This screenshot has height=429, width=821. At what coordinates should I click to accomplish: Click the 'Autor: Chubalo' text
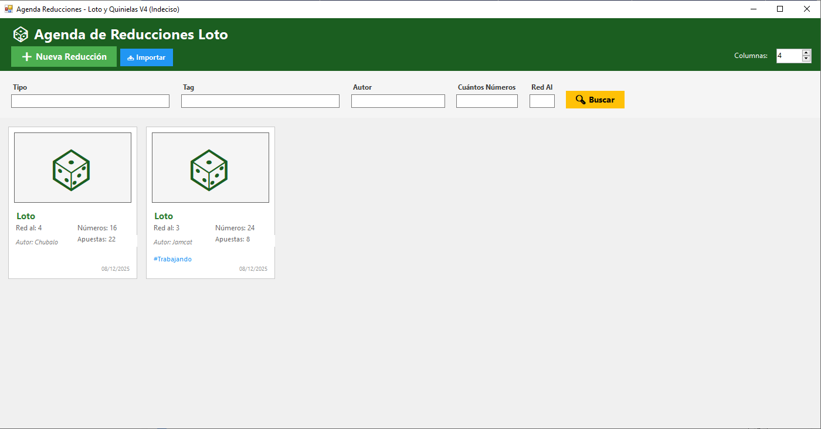(37, 242)
